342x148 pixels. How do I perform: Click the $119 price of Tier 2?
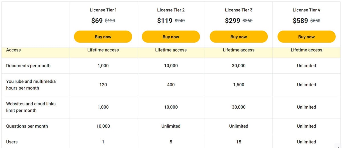165,21
